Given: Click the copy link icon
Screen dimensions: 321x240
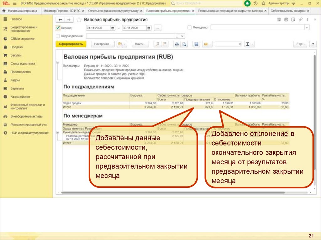Looking at the screenshot, I should click(x=301, y=20).
